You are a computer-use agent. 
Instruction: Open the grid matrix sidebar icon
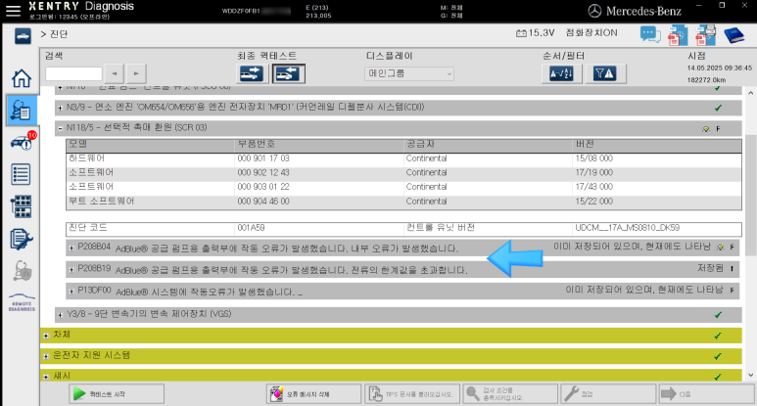(x=22, y=206)
